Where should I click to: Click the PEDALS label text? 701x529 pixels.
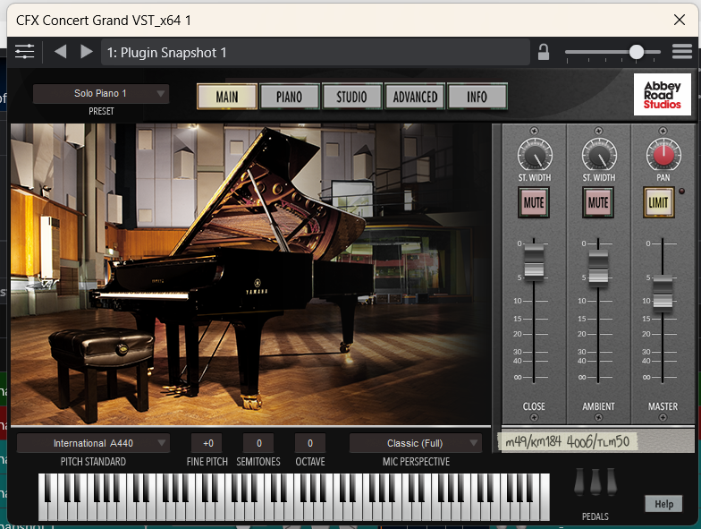[595, 516]
